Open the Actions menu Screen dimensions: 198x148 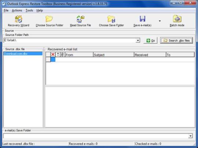[17, 11]
